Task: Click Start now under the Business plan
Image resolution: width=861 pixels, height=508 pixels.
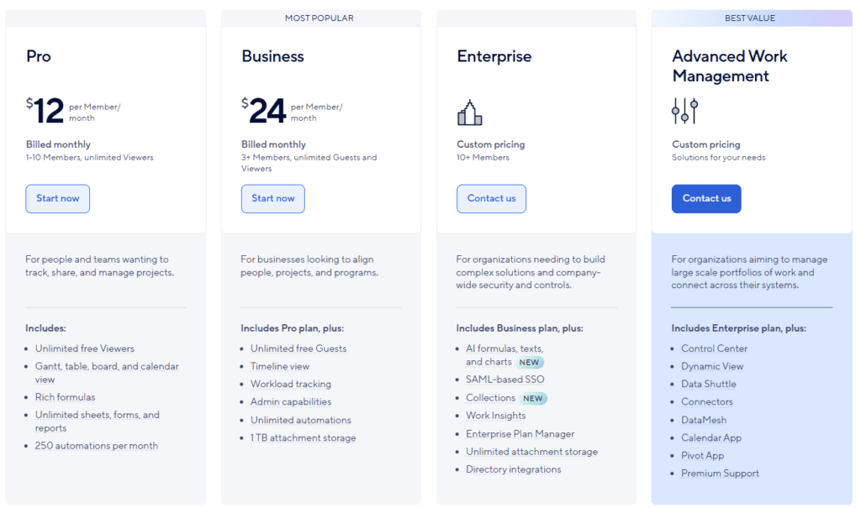Action: [272, 198]
